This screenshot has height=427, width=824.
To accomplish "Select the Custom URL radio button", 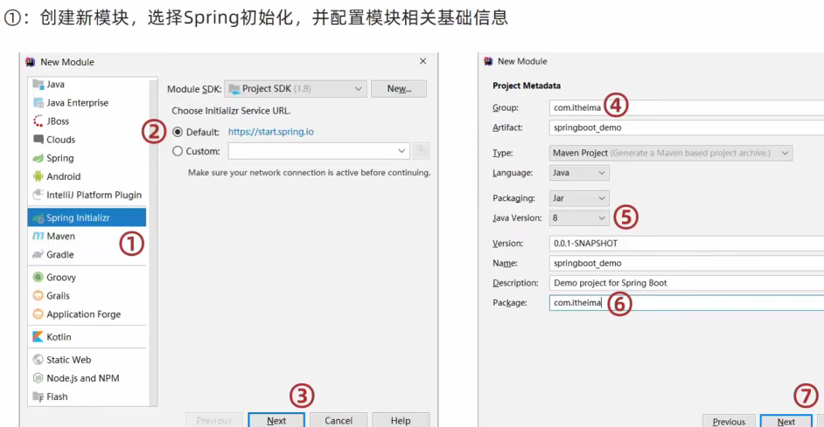I will [178, 151].
